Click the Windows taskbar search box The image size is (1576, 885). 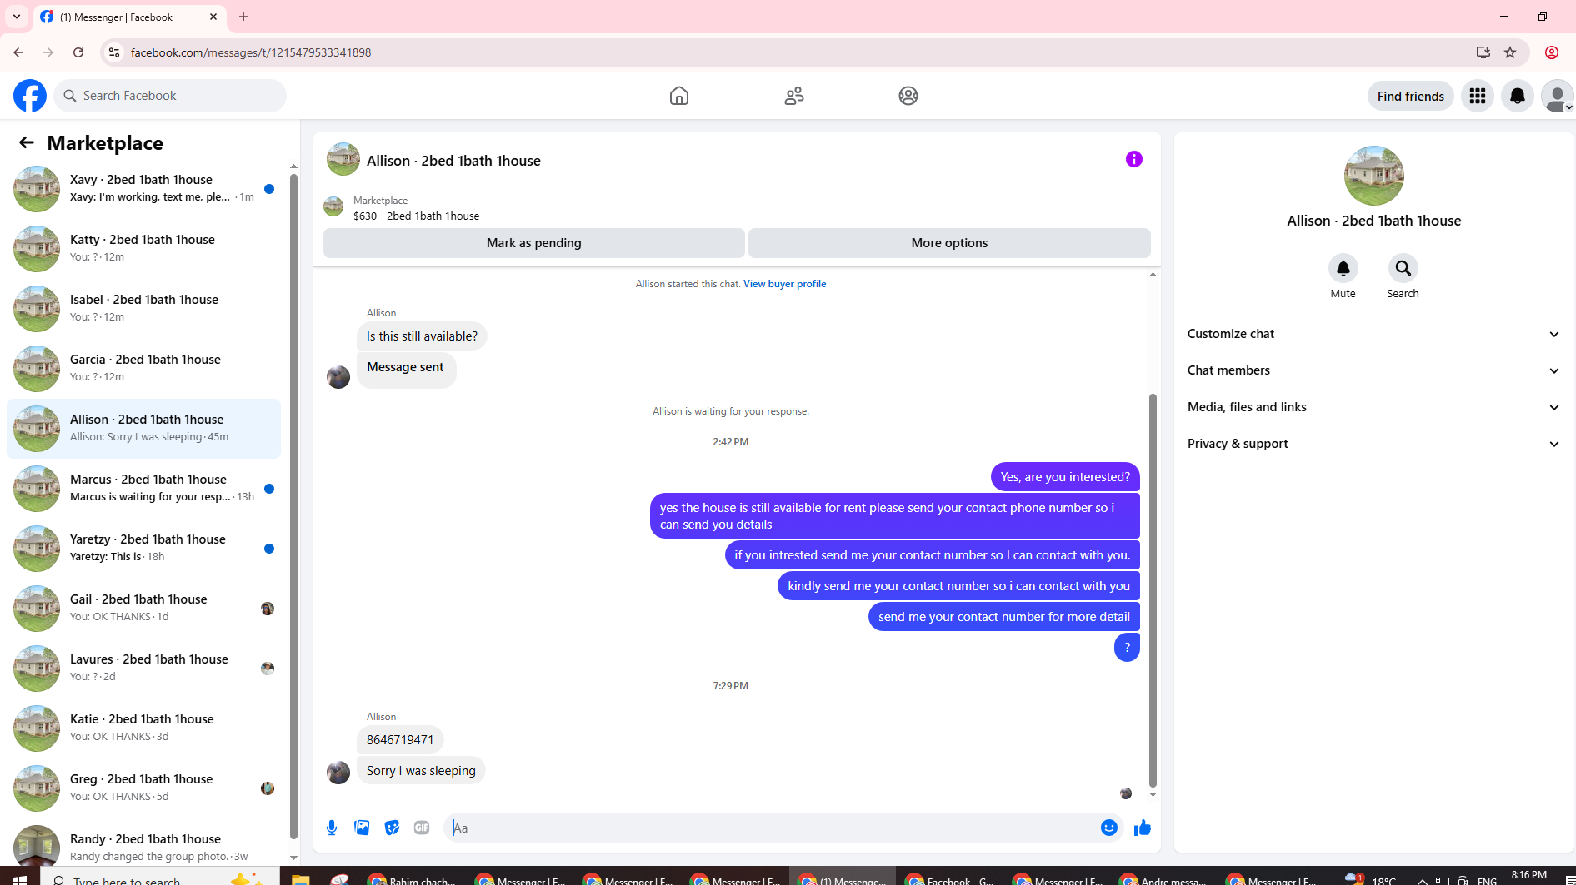pyautogui.click(x=158, y=879)
